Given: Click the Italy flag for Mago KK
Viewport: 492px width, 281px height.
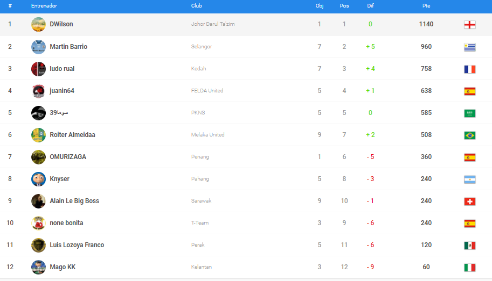Looking at the screenshot, I should [469, 268].
